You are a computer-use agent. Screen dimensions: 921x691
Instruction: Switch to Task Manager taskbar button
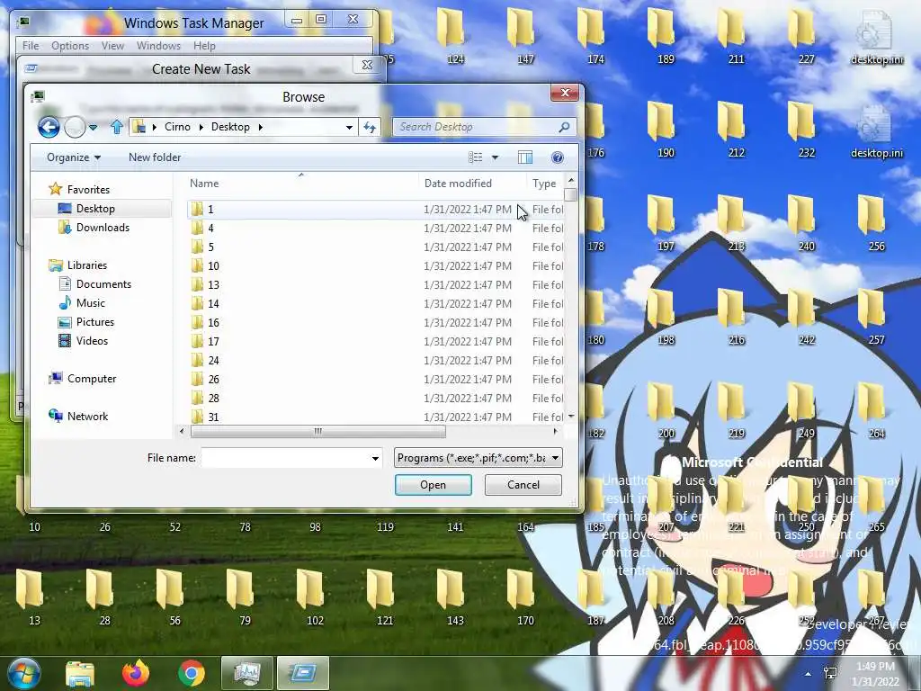pyautogui.click(x=246, y=673)
